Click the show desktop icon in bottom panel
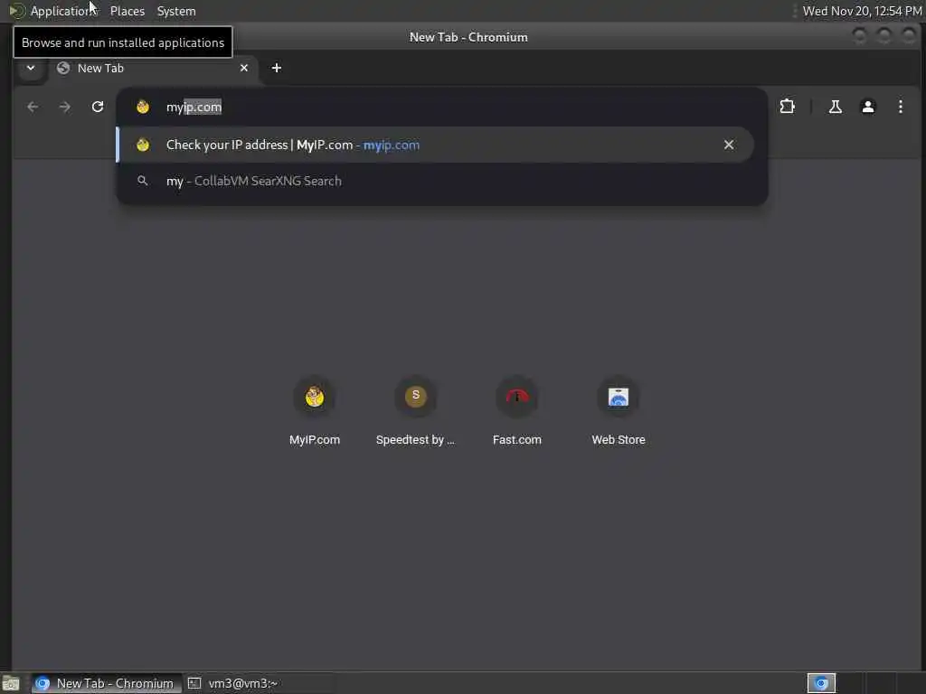The height and width of the screenshot is (694, 926). [x=11, y=683]
